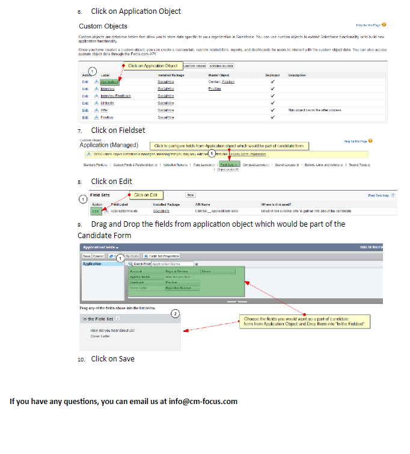410x454 pixels.
Task: Click managed package icon in Interview row
Action: (x=96, y=88)
